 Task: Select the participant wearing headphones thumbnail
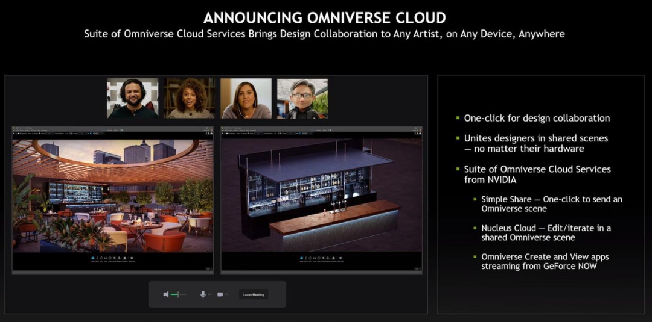[133, 98]
